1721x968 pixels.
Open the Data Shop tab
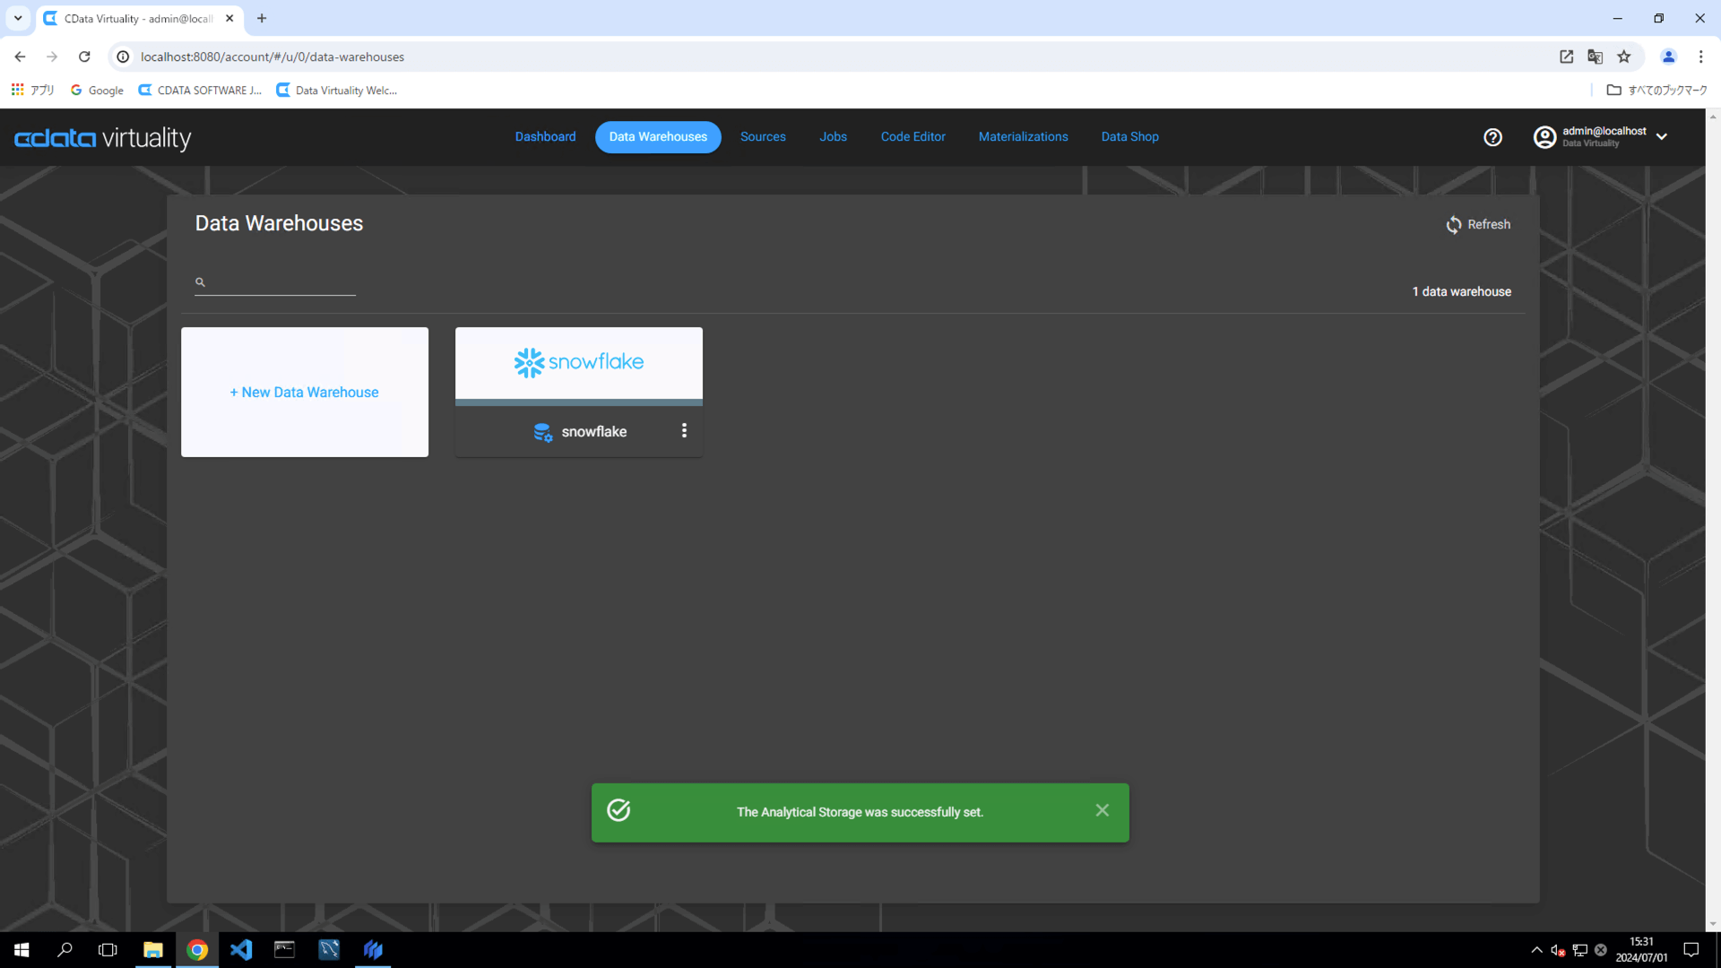tap(1129, 137)
